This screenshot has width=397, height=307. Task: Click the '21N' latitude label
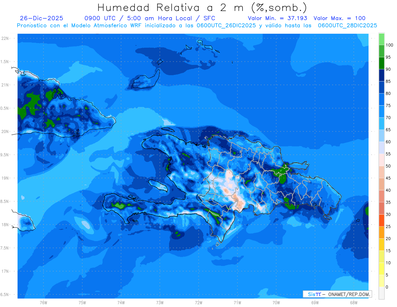coord(5,85)
